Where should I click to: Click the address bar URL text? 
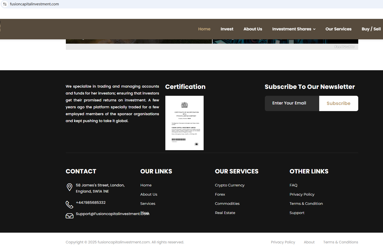point(34,4)
